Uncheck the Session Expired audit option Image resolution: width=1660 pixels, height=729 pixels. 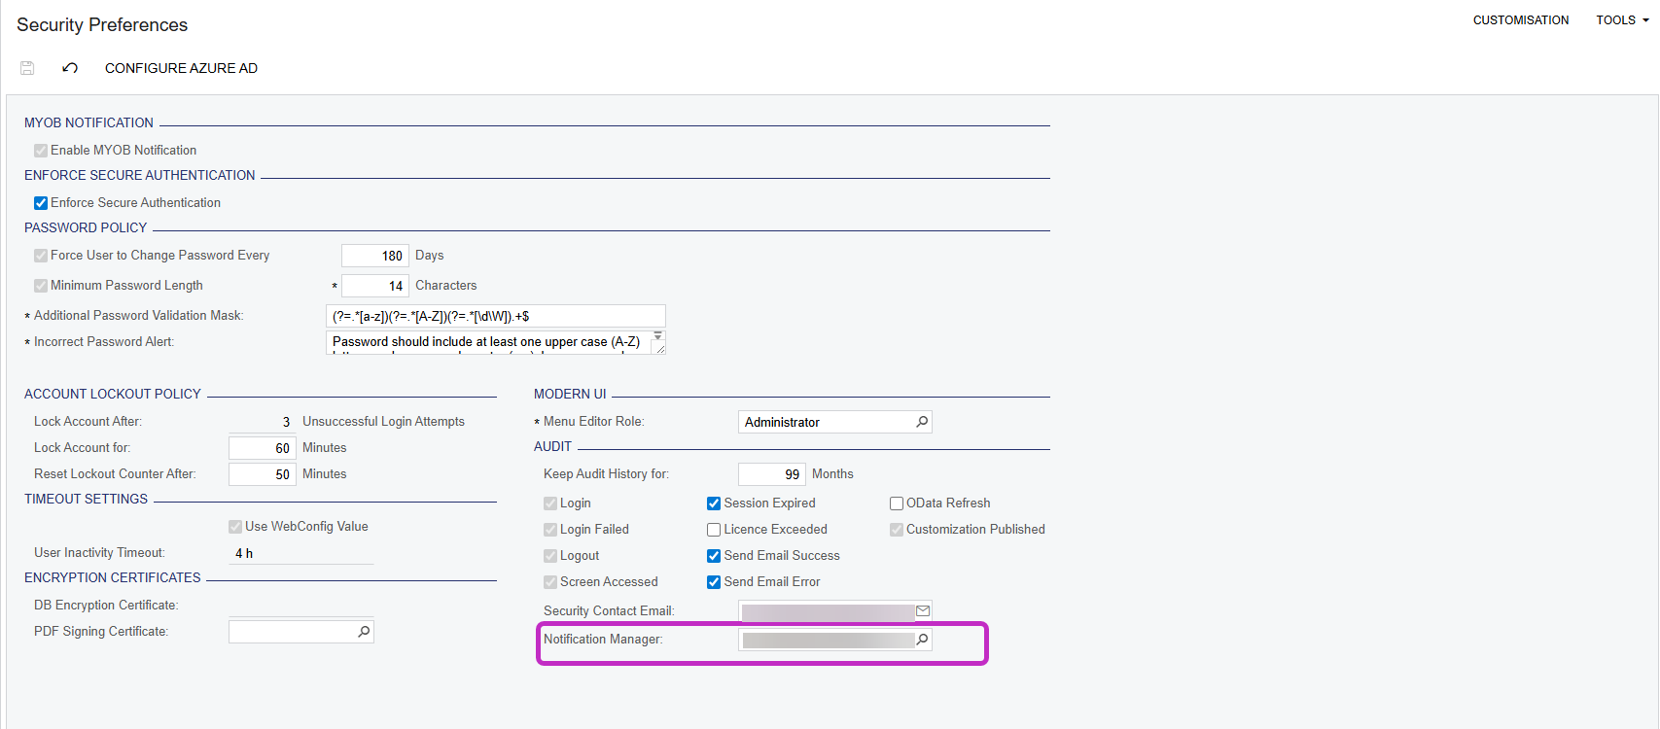coord(714,503)
